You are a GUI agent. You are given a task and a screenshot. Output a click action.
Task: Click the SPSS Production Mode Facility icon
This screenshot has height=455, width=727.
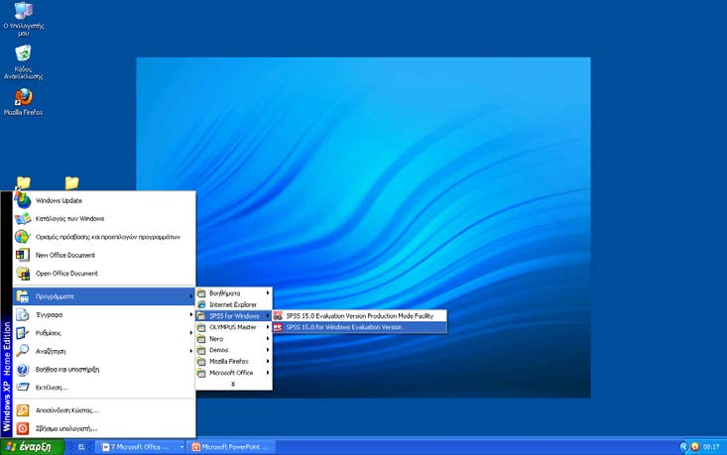coord(278,316)
